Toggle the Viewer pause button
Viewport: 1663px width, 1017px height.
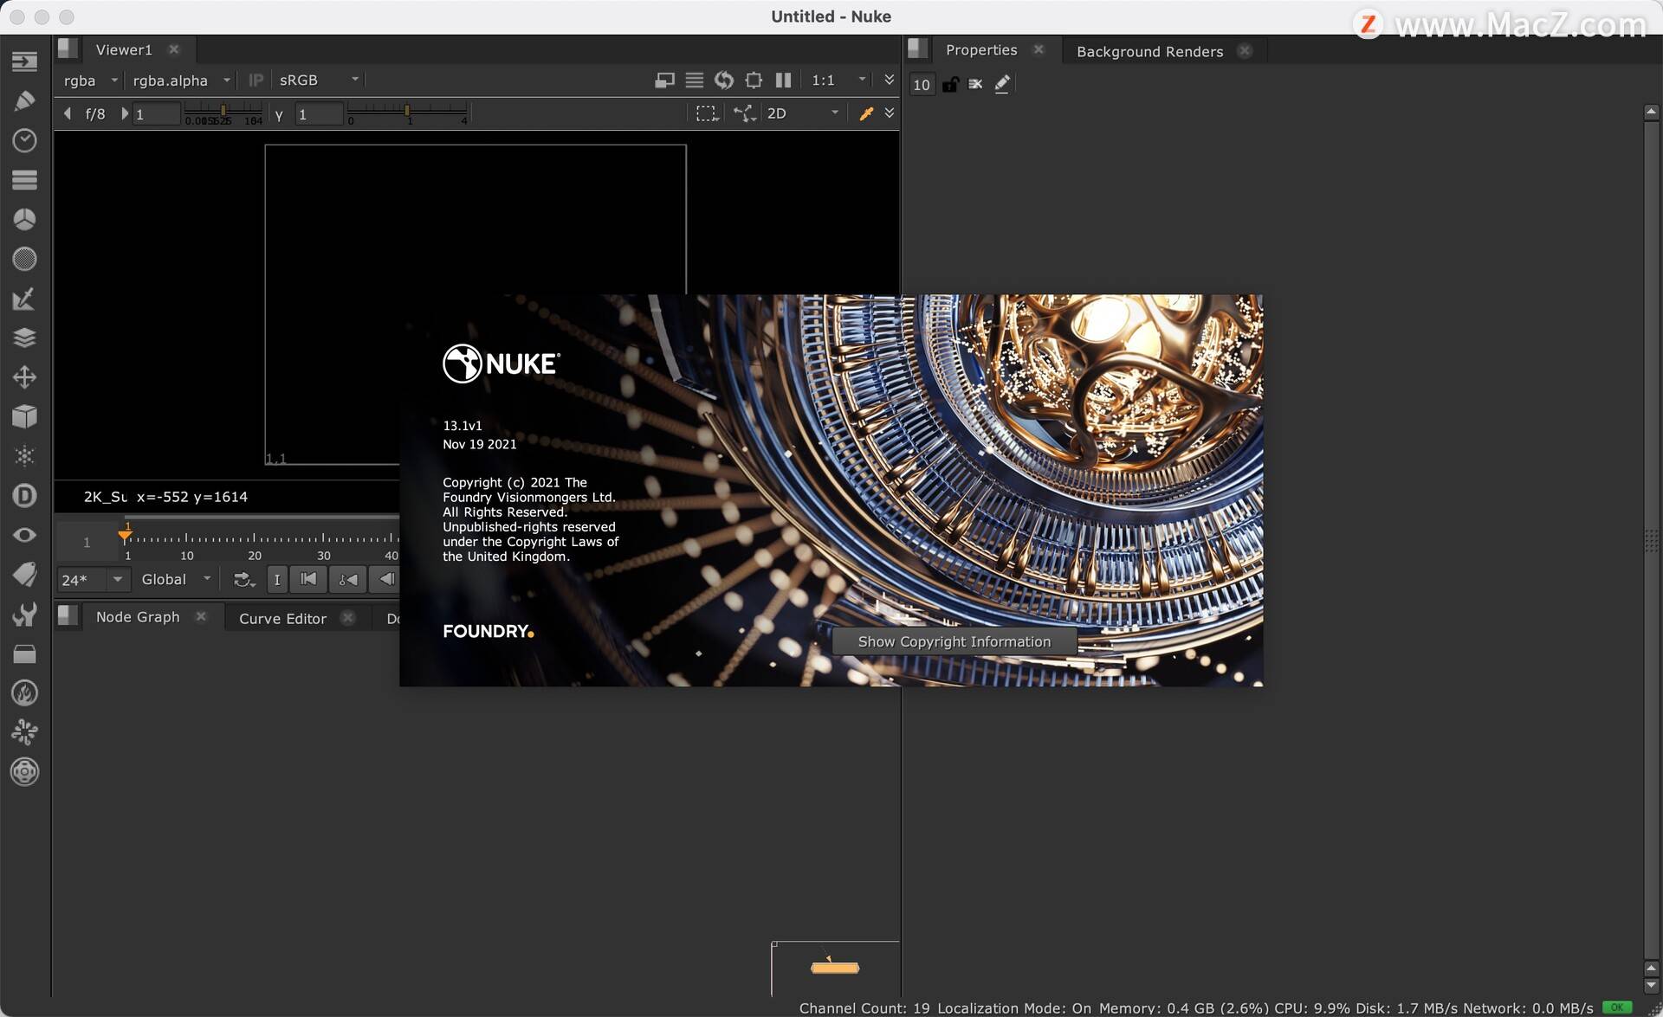(783, 80)
